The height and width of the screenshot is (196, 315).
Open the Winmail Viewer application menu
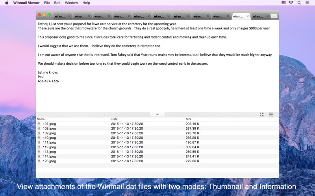pyautogui.click(x=26, y=3)
